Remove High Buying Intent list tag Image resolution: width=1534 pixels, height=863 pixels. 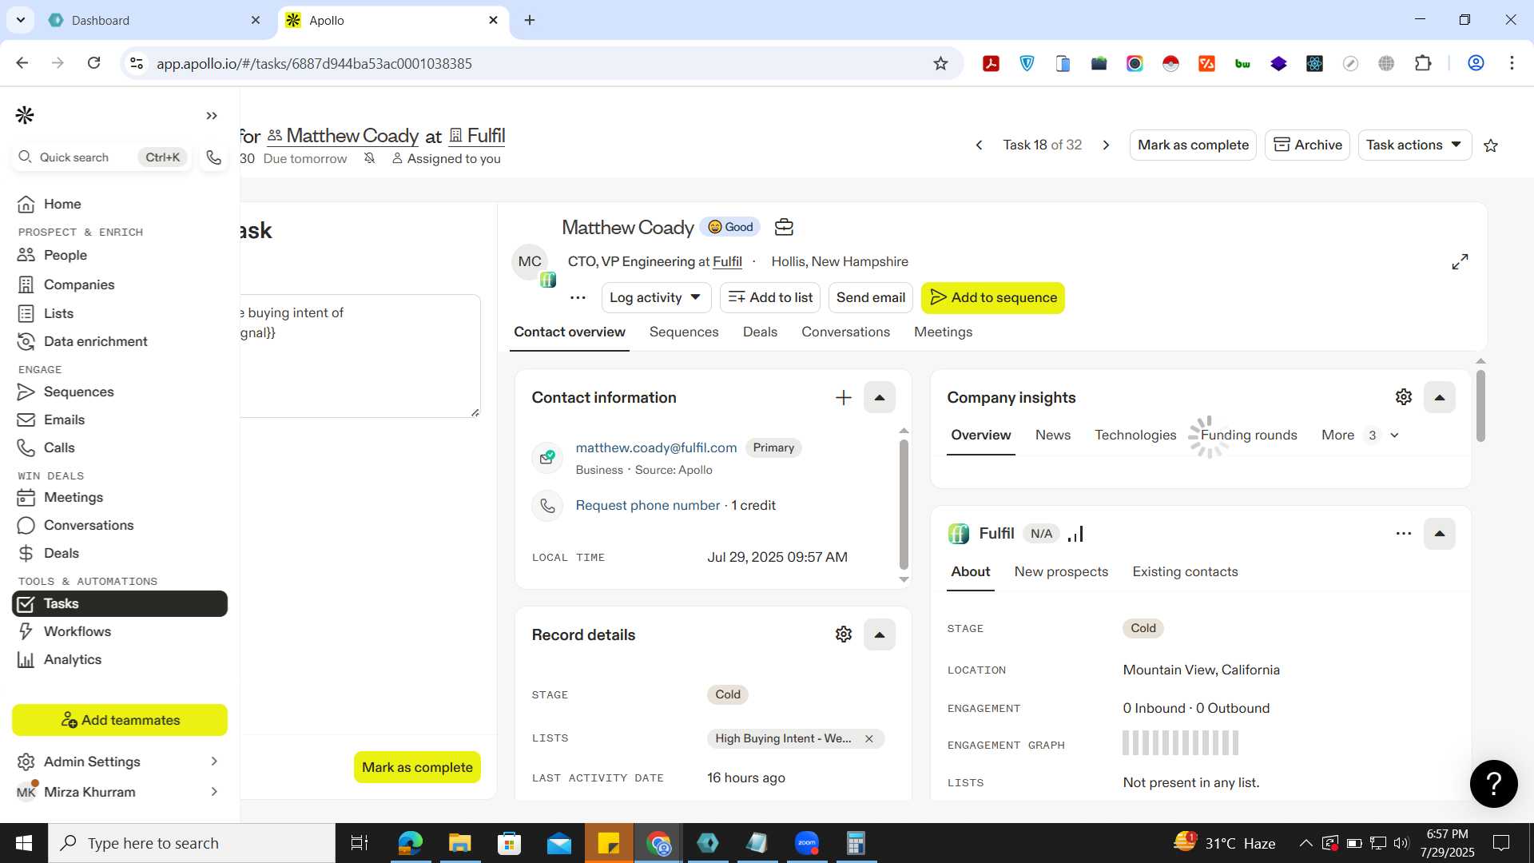coord(869,739)
